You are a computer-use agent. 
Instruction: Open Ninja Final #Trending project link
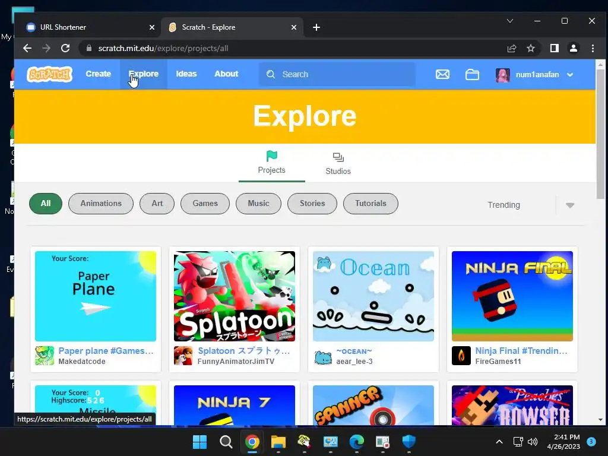521,350
